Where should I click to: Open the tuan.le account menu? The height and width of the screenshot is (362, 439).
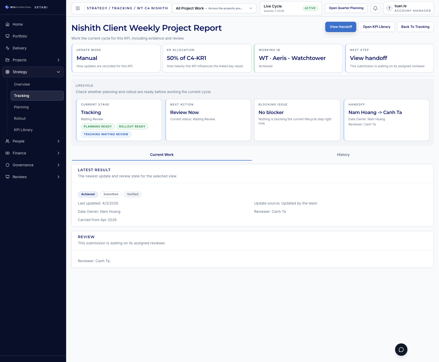tap(408, 8)
